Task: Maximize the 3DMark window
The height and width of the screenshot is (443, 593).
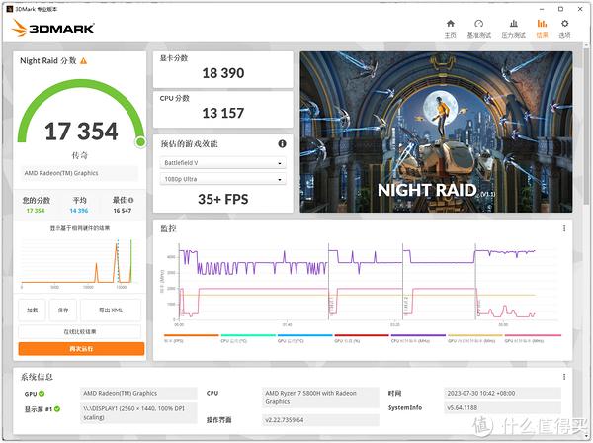Action: pyautogui.click(x=560, y=9)
